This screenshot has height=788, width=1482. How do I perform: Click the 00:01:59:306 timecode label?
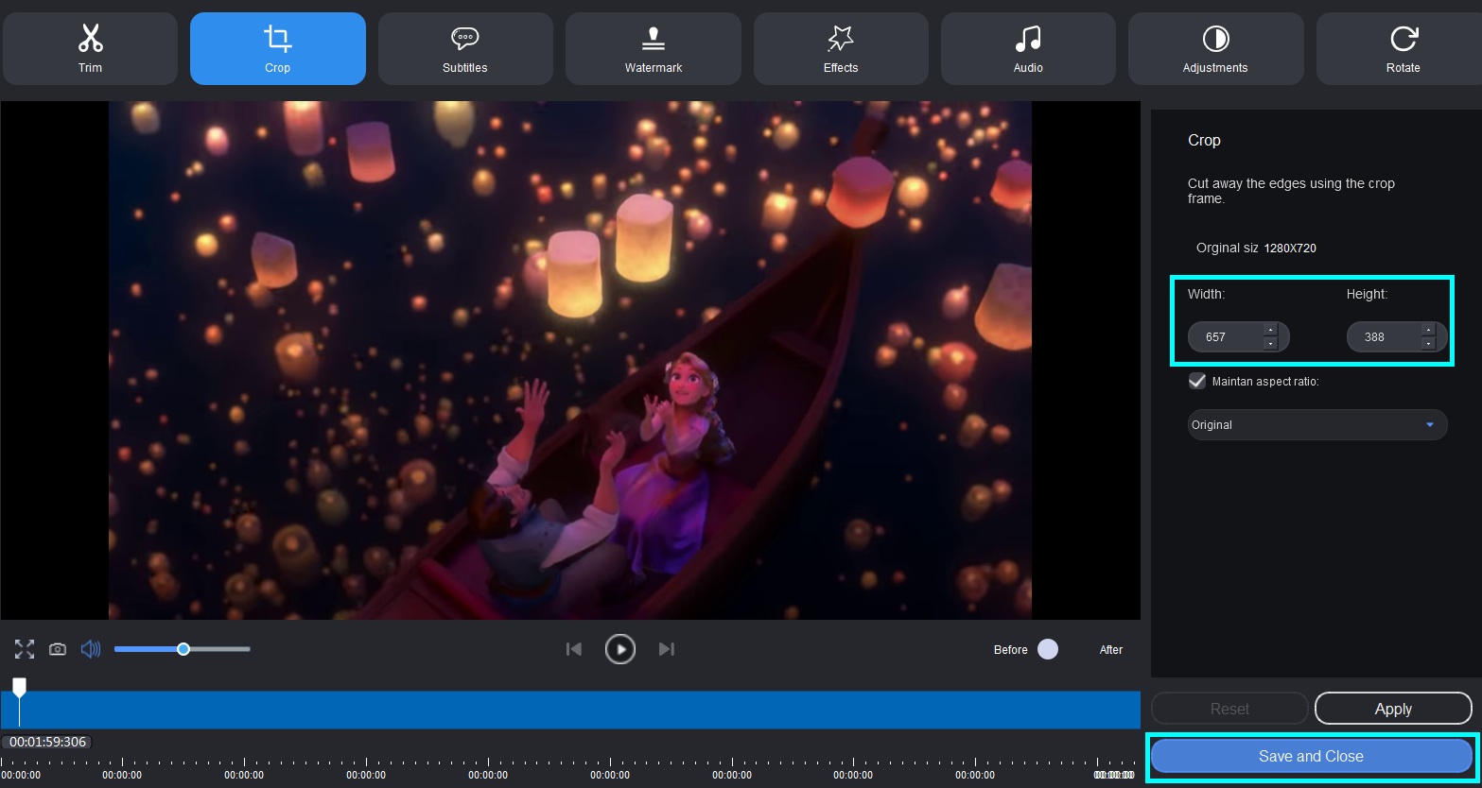coord(47,742)
